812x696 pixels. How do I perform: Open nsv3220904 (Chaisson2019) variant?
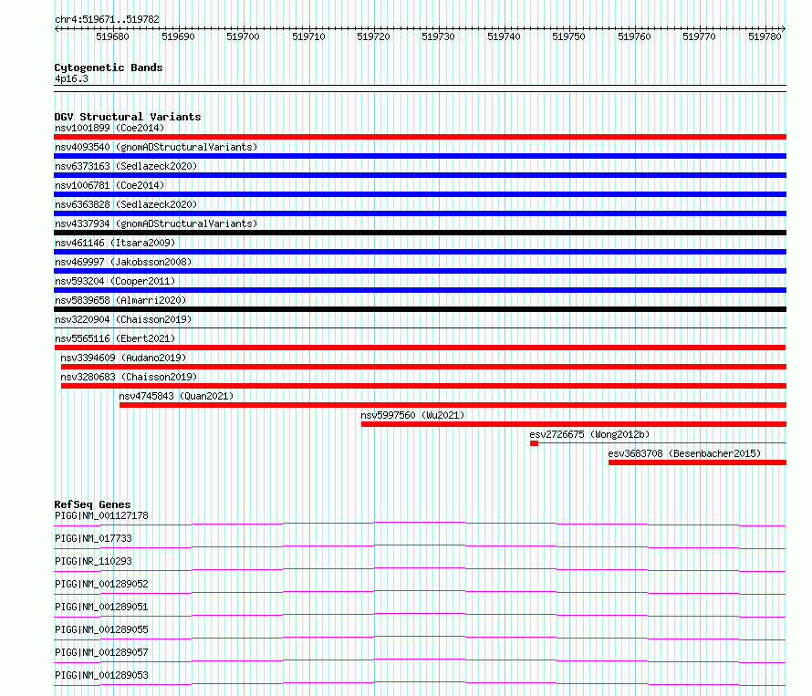coord(123,319)
